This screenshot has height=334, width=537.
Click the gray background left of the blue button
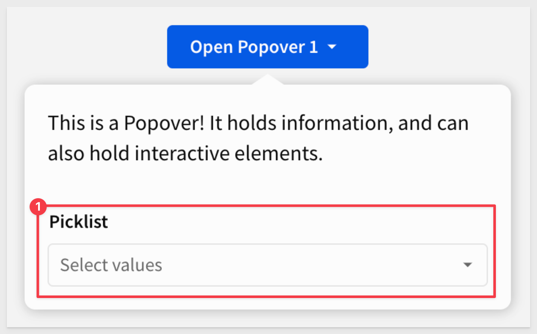[x=86, y=47]
